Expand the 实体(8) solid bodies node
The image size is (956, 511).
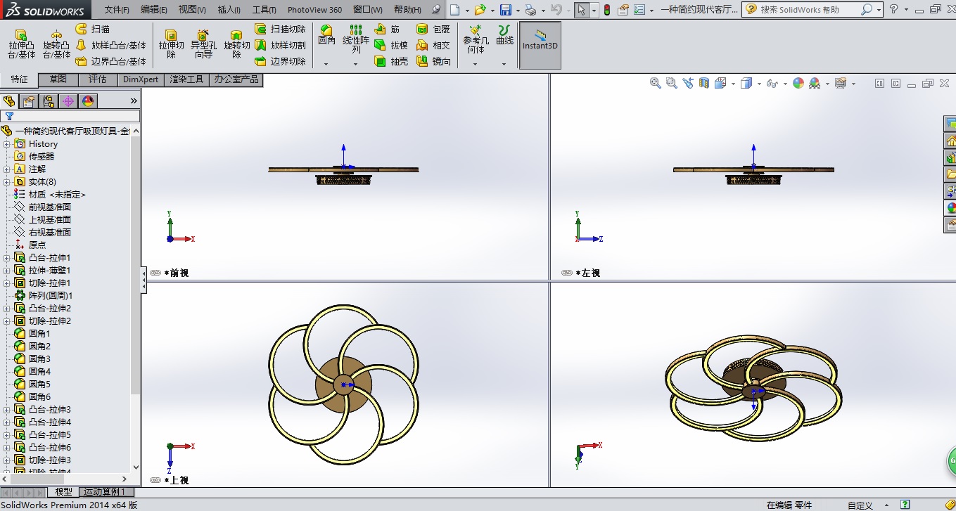(x=7, y=182)
